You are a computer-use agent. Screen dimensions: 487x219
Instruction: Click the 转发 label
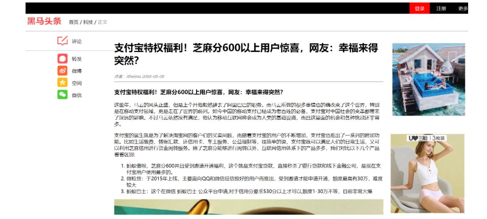pos(77,59)
